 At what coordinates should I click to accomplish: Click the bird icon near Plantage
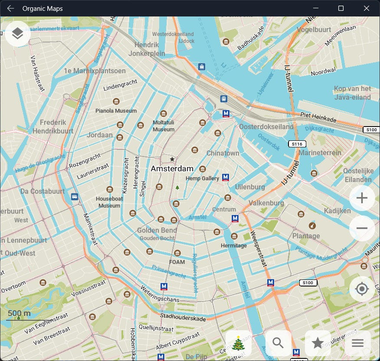312,225
